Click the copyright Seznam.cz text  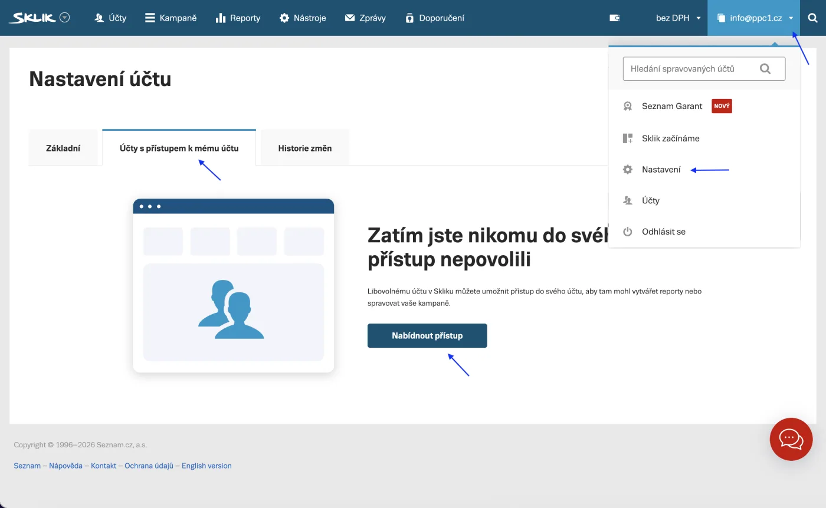click(x=80, y=445)
